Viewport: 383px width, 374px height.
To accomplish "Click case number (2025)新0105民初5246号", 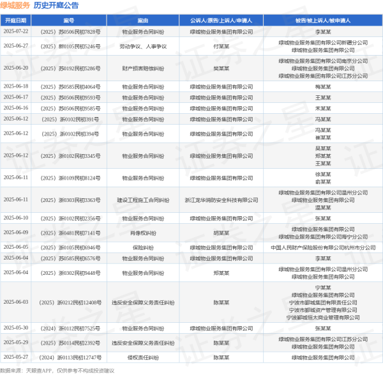I will (x=70, y=46).
